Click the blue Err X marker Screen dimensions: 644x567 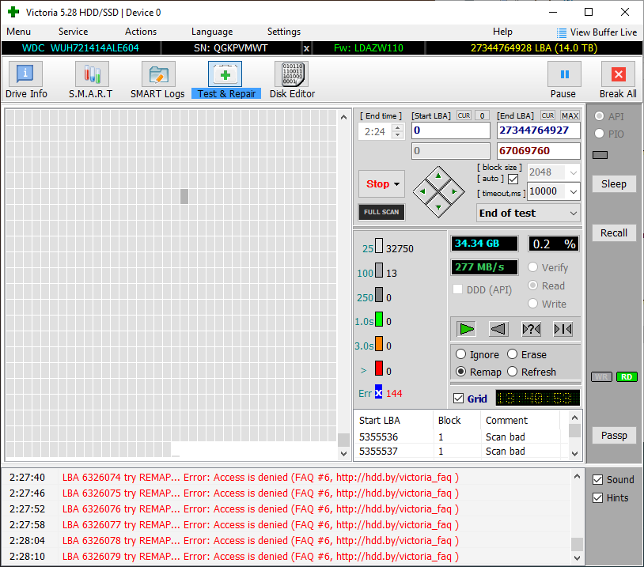(x=378, y=392)
